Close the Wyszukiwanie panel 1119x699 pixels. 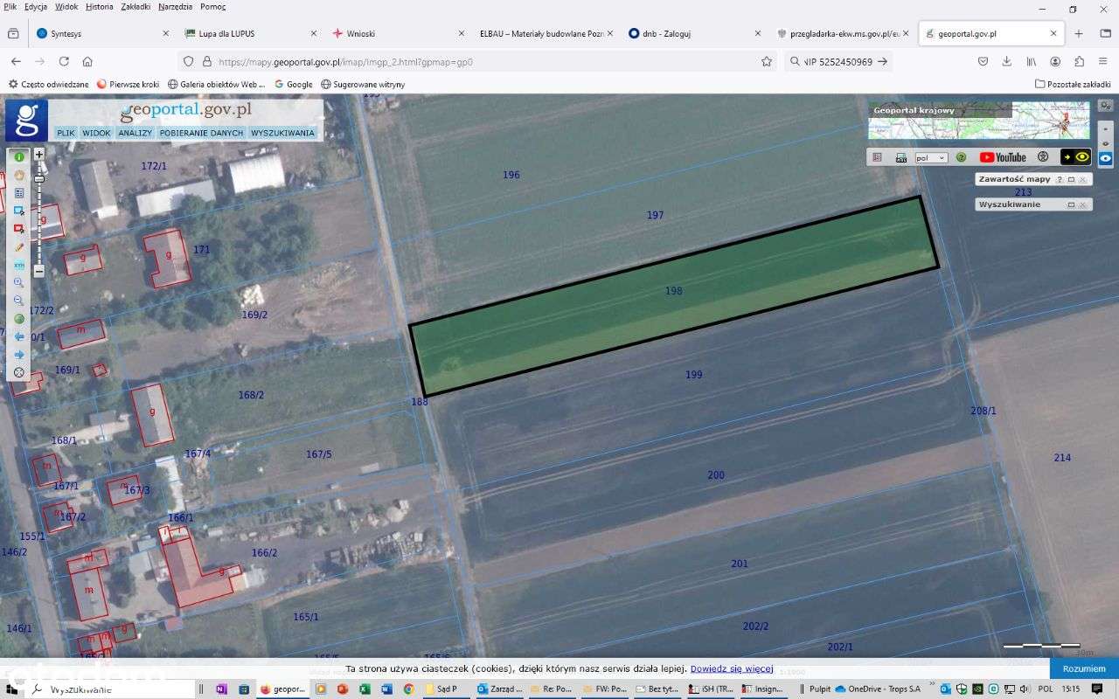click(x=1082, y=204)
